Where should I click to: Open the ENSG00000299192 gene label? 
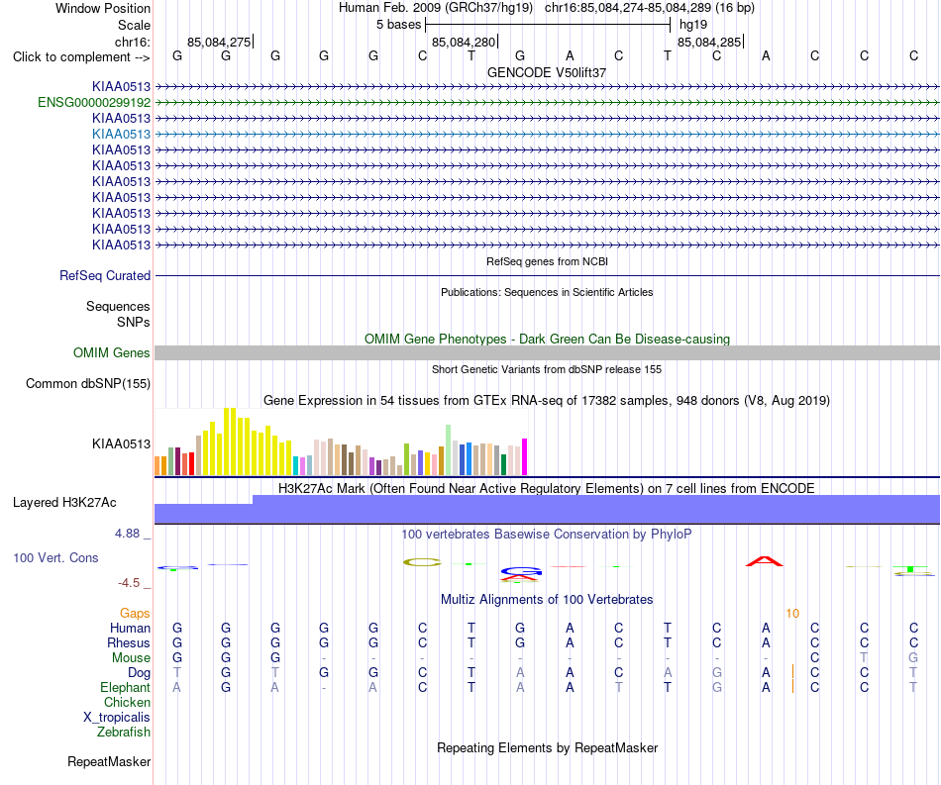coord(94,103)
